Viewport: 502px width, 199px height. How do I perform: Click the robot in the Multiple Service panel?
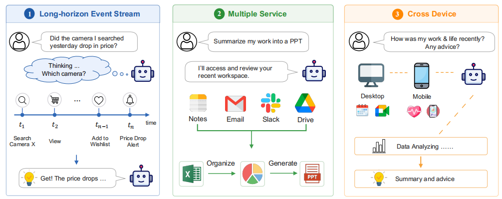[x=314, y=71]
